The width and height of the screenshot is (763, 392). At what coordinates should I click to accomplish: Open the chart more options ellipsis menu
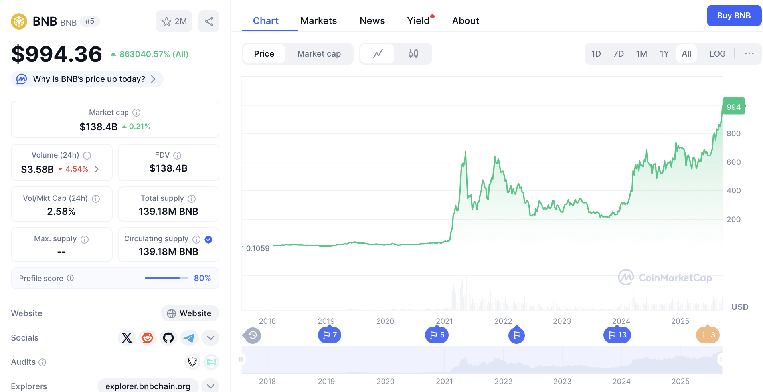(749, 54)
